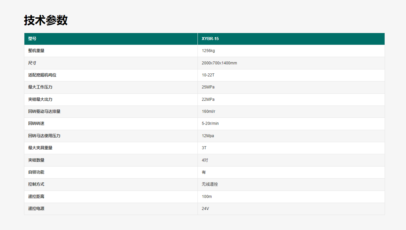
Task: Click the 最大夹具重量 label
Action: click(40, 148)
